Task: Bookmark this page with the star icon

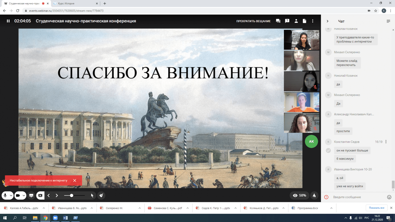Action: [x=376, y=11]
